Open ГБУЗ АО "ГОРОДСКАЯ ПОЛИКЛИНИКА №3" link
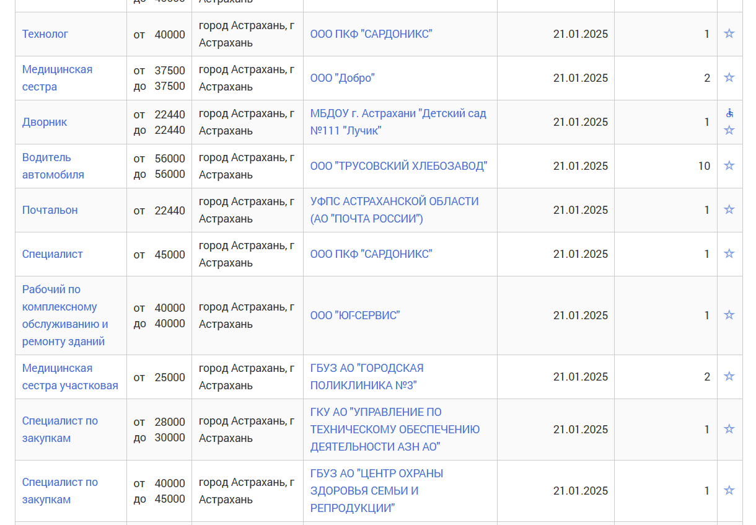Image resolution: width=756 pixels, height=525 pixels. 367,377
